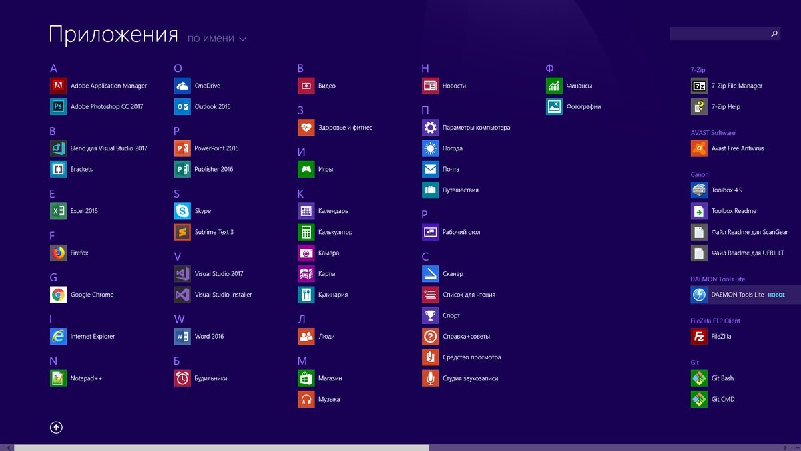Launch Погода weather icon
The image size is (801, 451).
tap(431, 148)
